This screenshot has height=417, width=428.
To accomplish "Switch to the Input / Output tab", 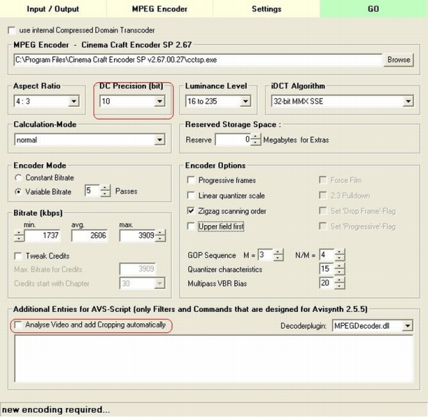I will [53, 9].
